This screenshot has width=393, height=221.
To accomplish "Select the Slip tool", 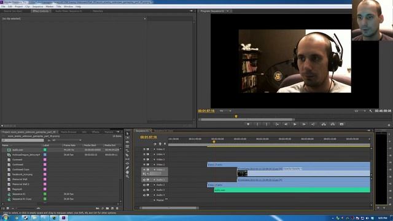I will pyautogui.click(x=127, y=159).
